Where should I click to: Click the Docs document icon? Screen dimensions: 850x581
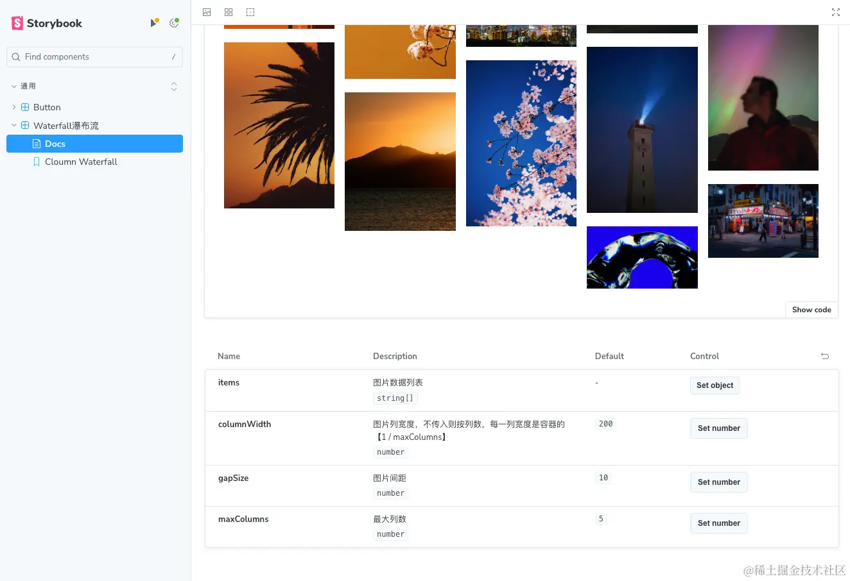37,144
